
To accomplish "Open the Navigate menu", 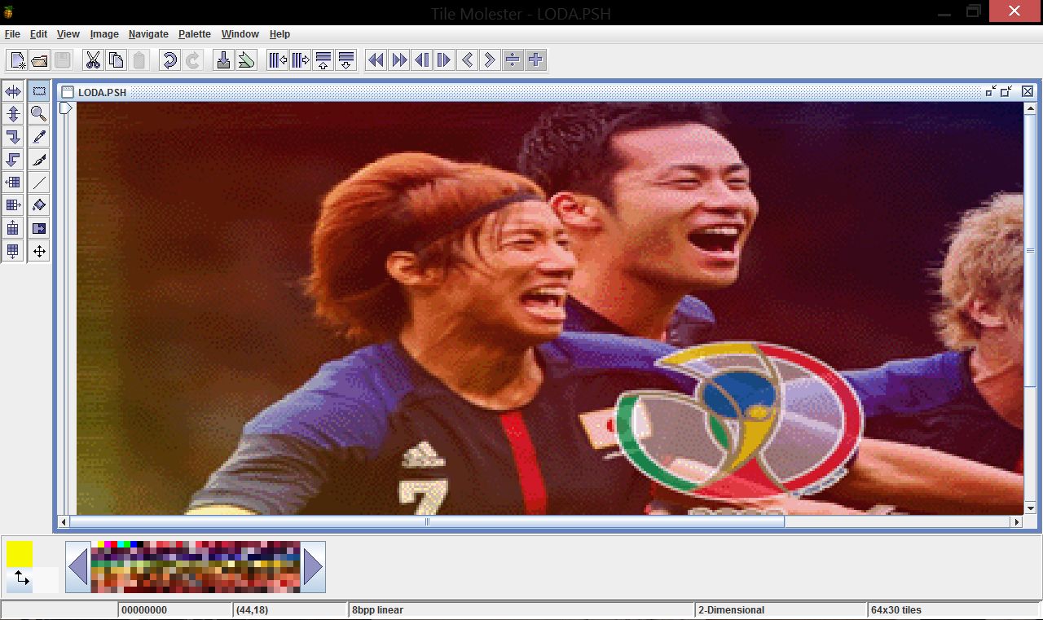I will pyautogui.click(x=148, y=34).
